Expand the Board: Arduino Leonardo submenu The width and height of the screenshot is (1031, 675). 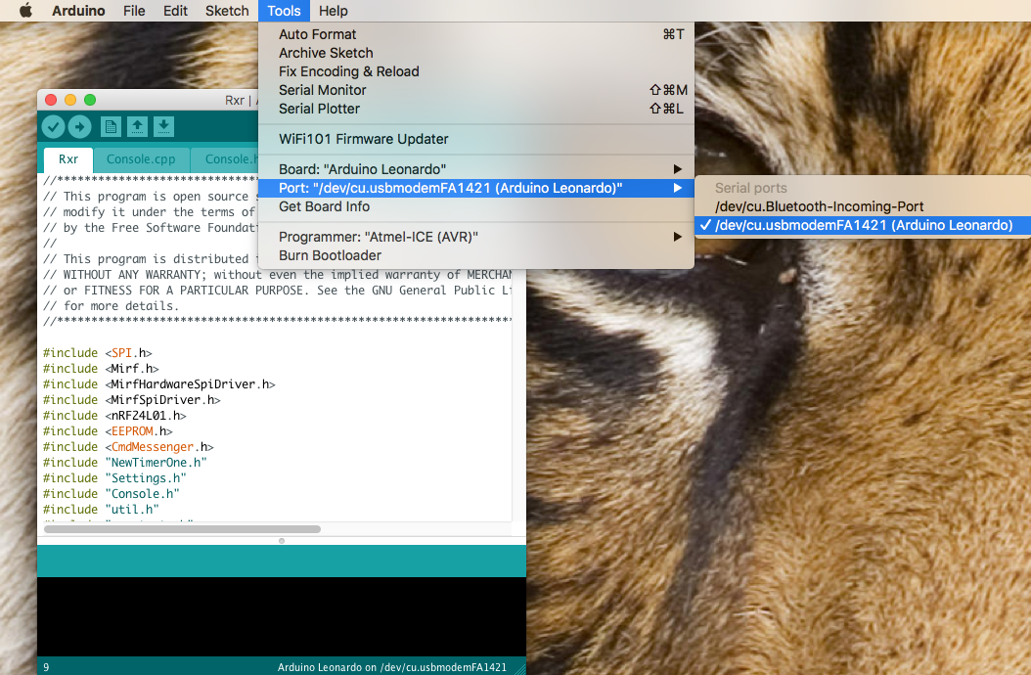[476, 169]
